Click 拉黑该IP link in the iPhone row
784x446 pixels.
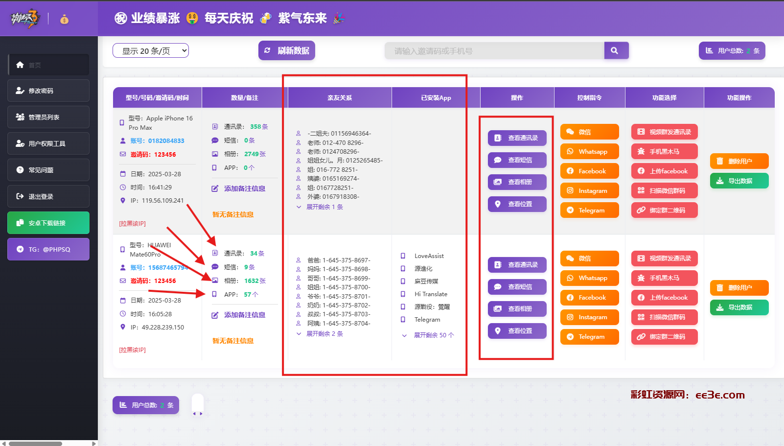[133, 224]
